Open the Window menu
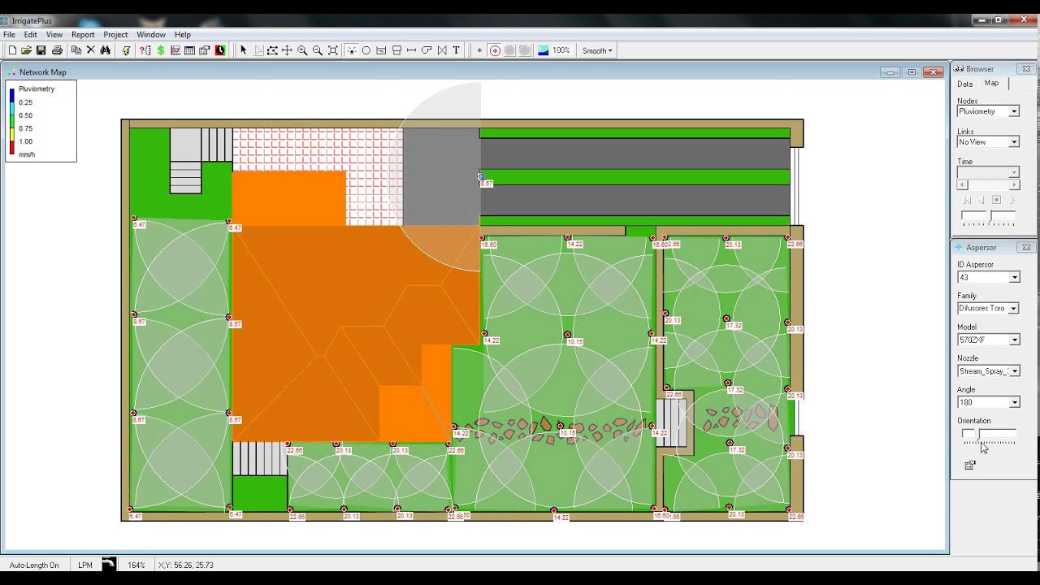The height and width of the screenshot is (585, 1040). pos(151,35)
